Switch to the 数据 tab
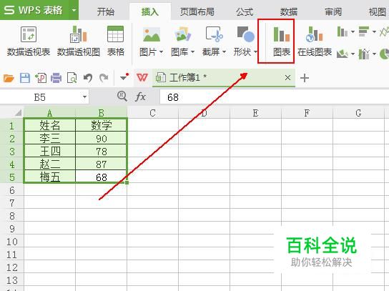 [288, 11]
